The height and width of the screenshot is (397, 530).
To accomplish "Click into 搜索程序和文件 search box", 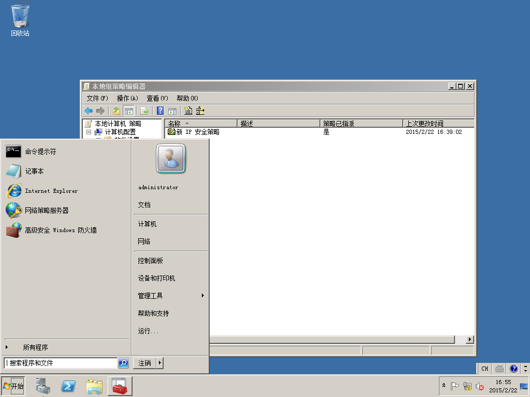I will click(x=61, y=363).
